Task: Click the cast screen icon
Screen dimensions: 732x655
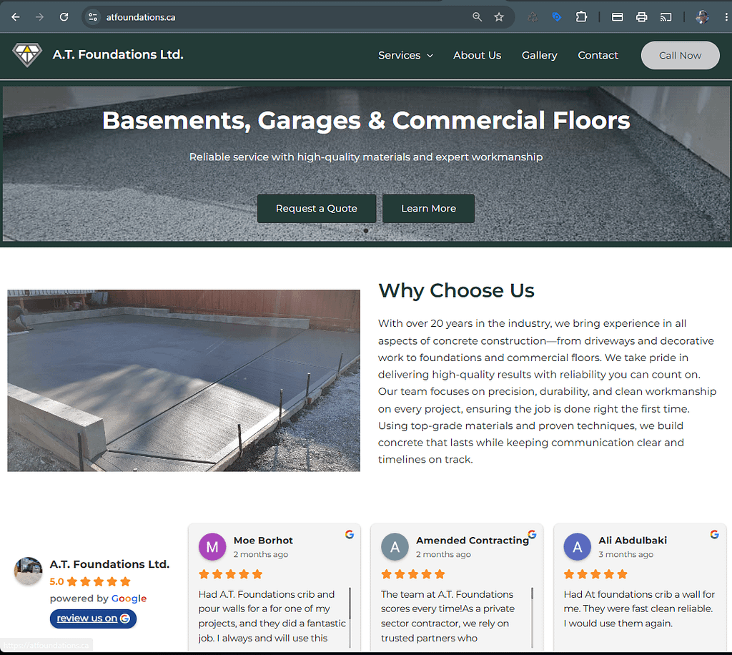Action: point(666,17)
